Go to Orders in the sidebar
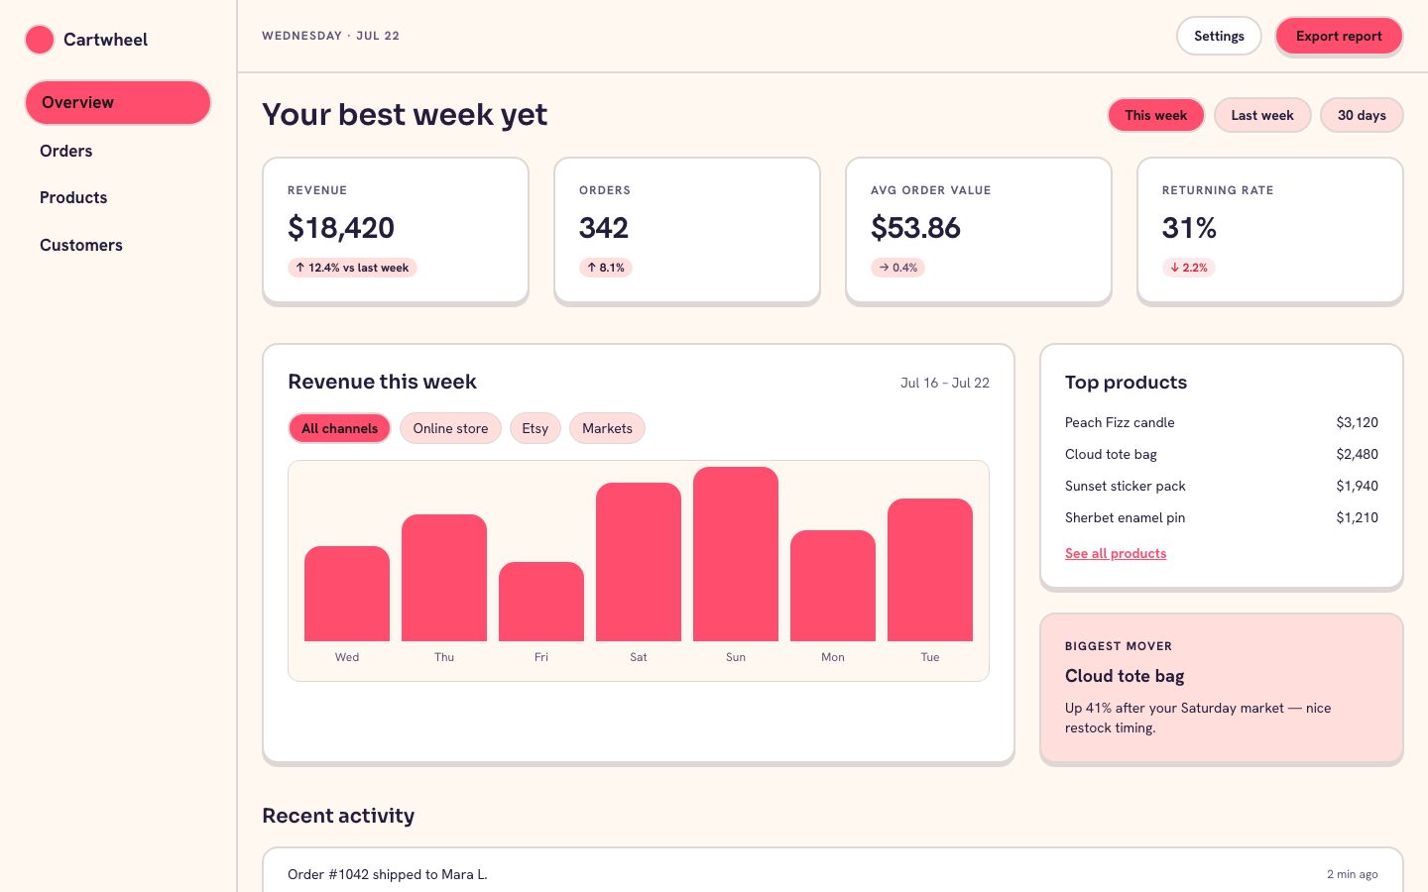This screenshot has width=1428, height=892. pyautogui.click(x=66, y=151)
